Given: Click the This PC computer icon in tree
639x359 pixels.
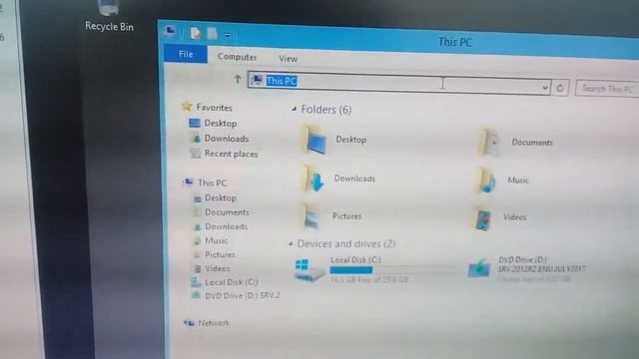Looking at the screenshot, I should point(189,181).
